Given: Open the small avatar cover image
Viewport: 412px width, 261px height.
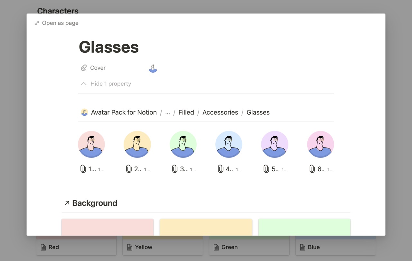Looking at the screenshot, I should click(153, 68).
